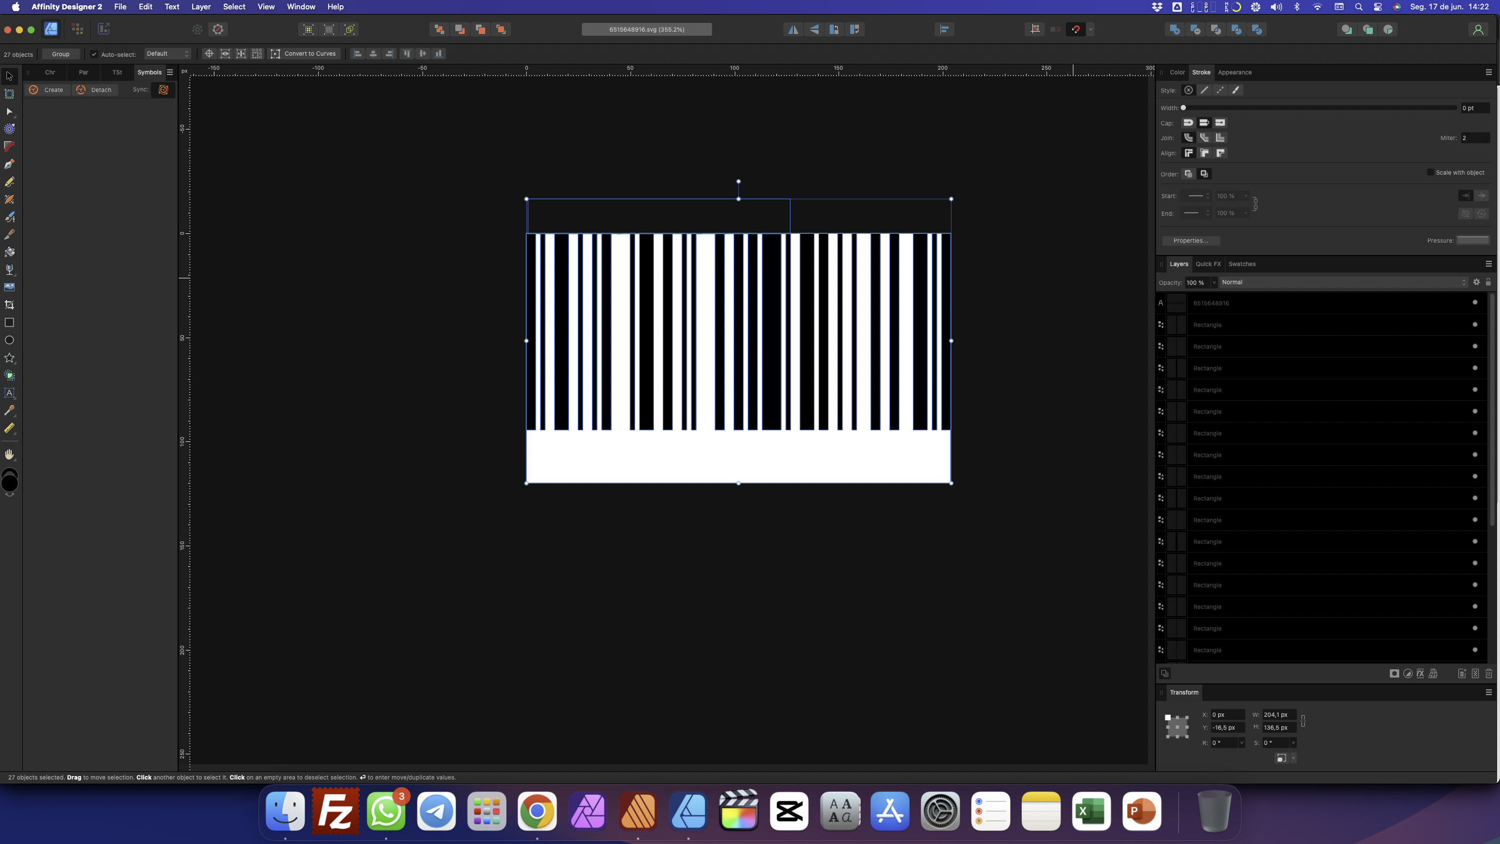The height and width of the screenshot is (844, 1500).
Task: Open the blend mode Normal dropdown
Action: point(1344,283)
